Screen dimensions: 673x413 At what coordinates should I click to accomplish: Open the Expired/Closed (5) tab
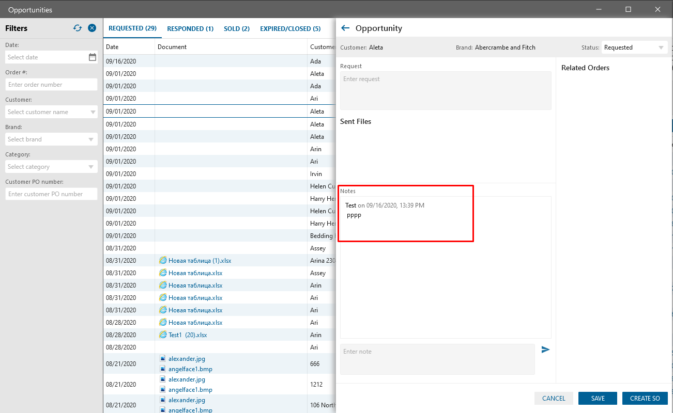coord(290,29)
